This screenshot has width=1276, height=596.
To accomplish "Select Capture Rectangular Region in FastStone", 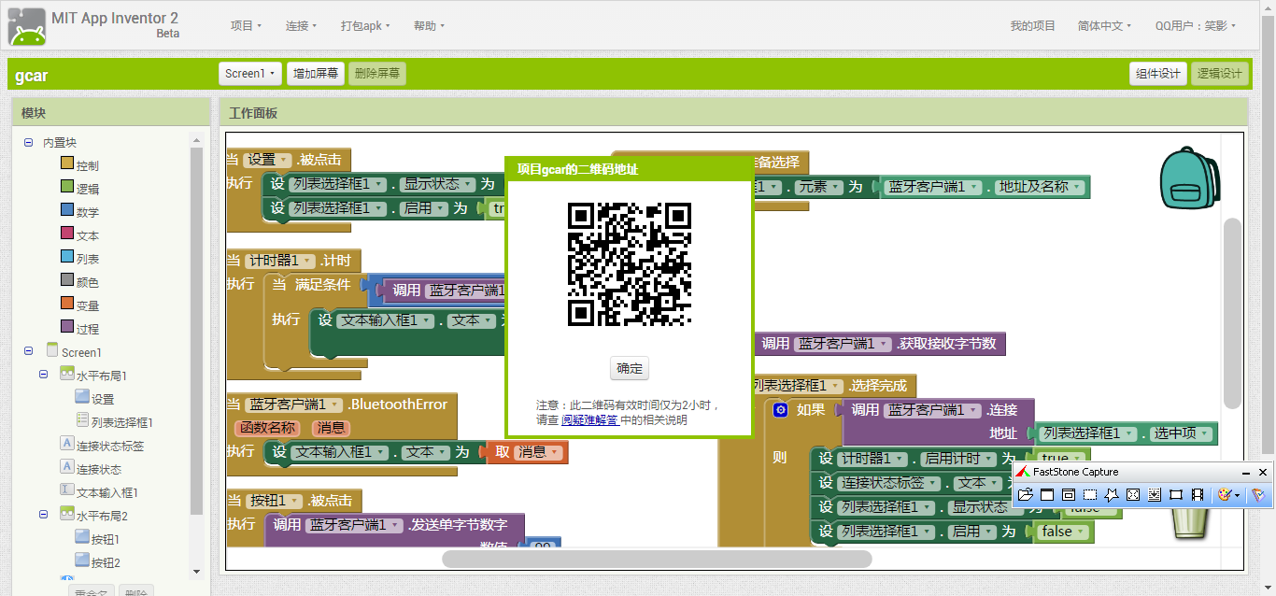I will point(1090,495).
